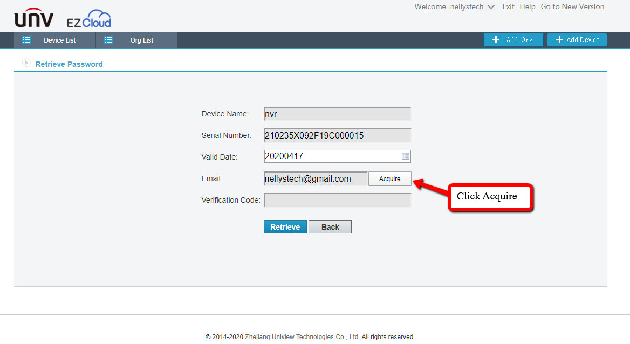Open the Help link
Image resolution: width=630 pixels, height=344 pixels.
click(x=528, y=7)
